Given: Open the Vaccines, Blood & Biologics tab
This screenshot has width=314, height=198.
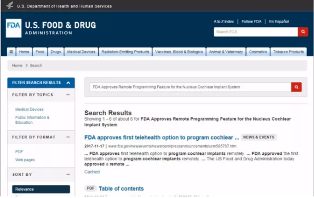Looking at the screenshot, I should (179, 52).
